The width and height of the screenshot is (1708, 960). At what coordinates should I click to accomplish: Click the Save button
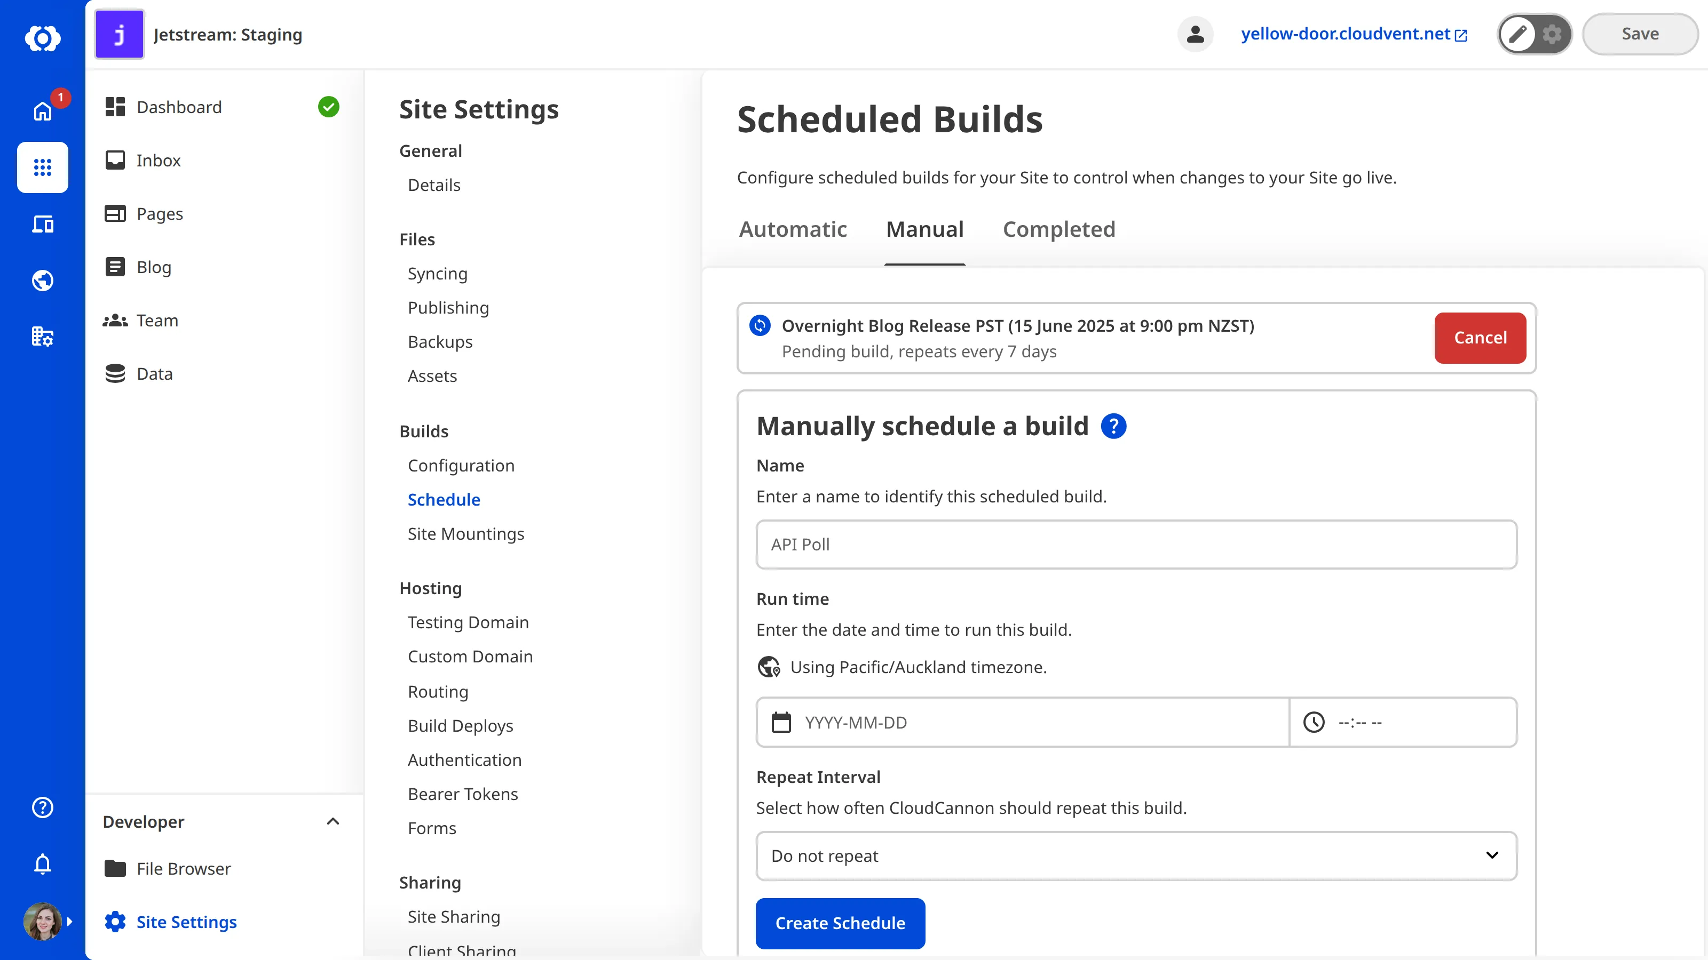point(1640,34)
